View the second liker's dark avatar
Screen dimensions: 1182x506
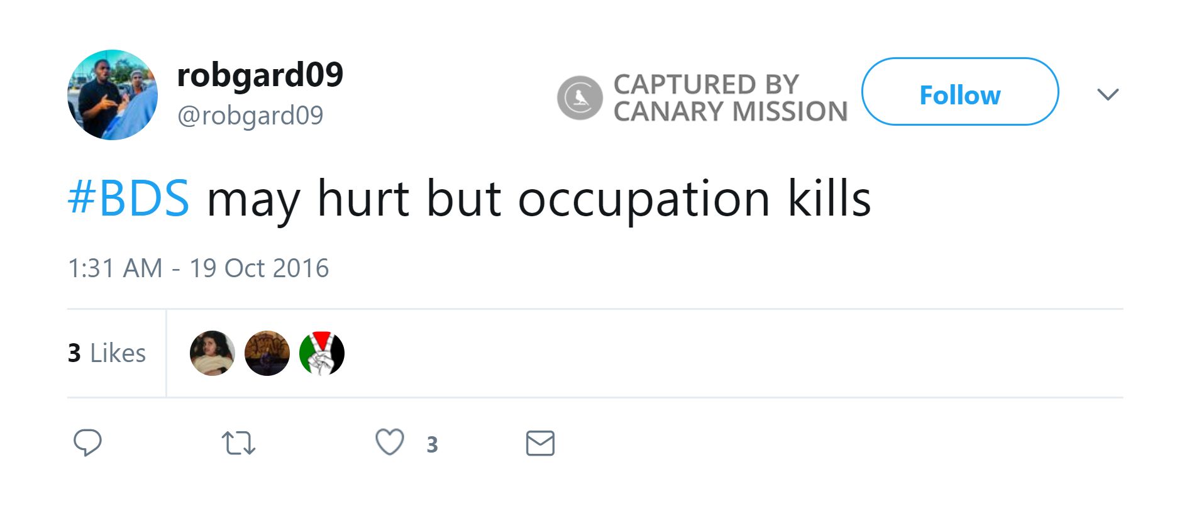point(267,353)
